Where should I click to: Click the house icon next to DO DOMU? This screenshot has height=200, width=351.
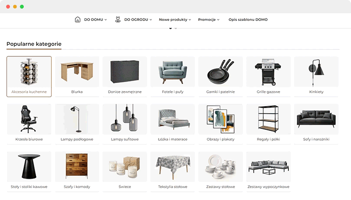[77, 19]
